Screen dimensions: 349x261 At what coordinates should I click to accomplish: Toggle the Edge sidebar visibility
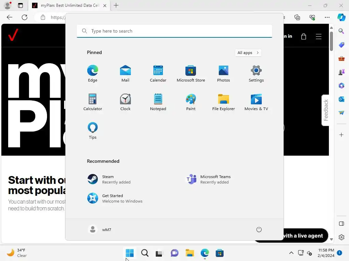tap(341, 224)
